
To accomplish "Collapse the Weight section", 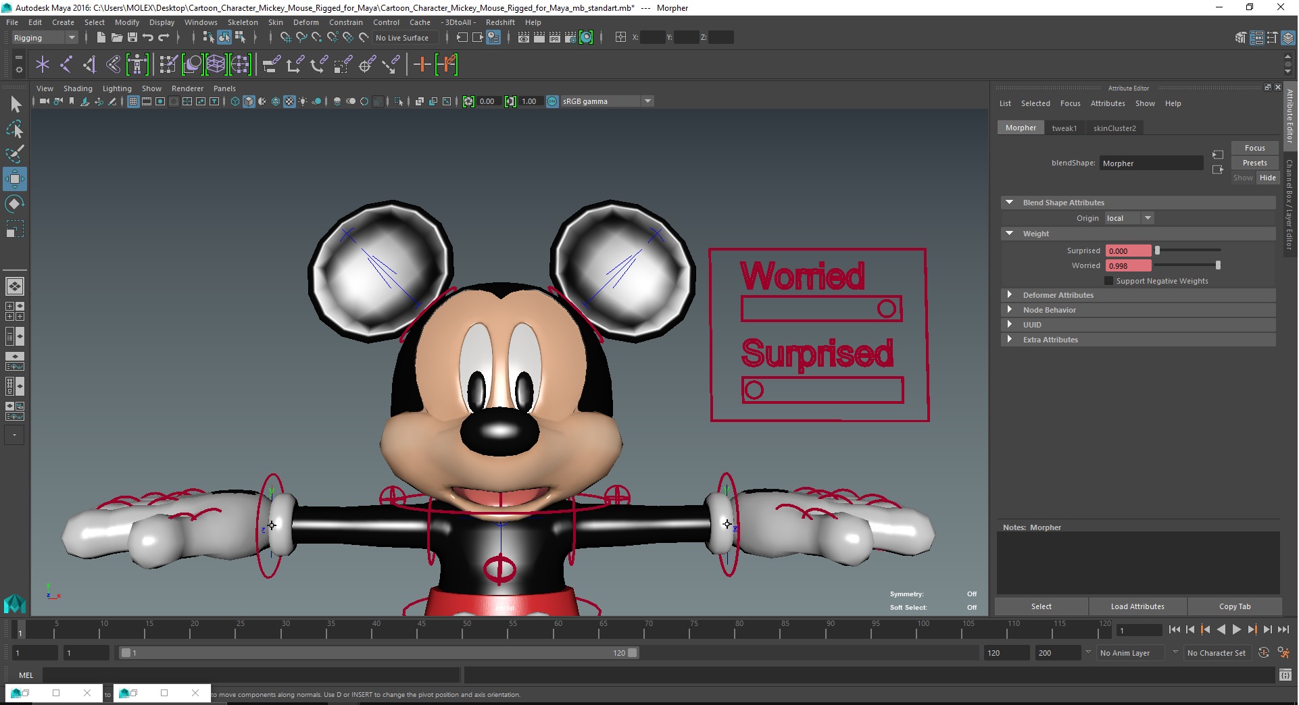I will (1009, 234).
